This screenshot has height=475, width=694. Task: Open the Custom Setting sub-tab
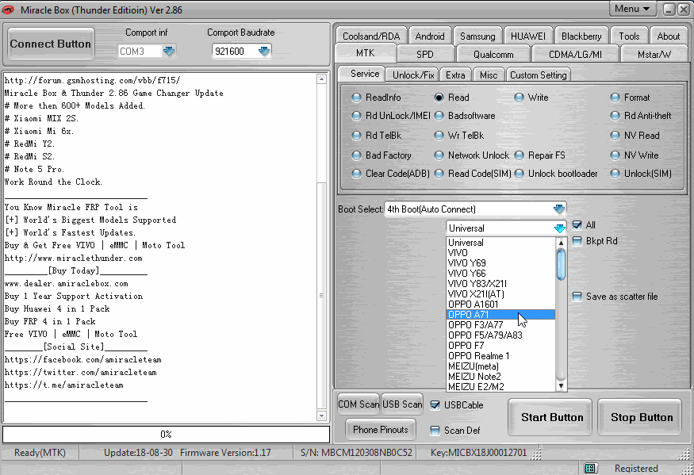[x=539, y=75]
